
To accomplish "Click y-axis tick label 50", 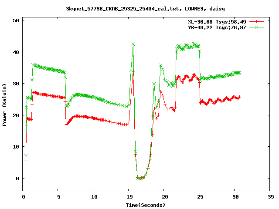I will point(16,20).
